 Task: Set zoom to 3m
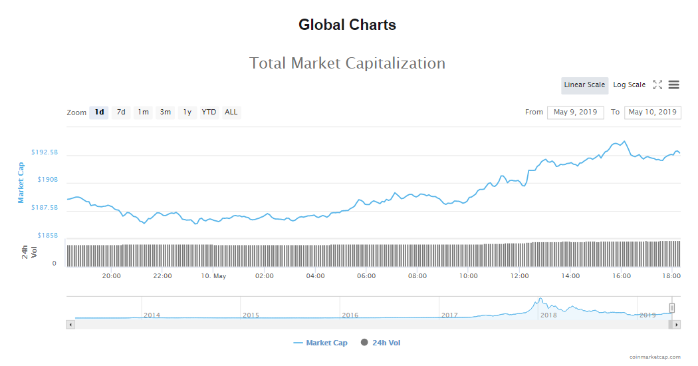pyautogui.click(x=166, y=112)
